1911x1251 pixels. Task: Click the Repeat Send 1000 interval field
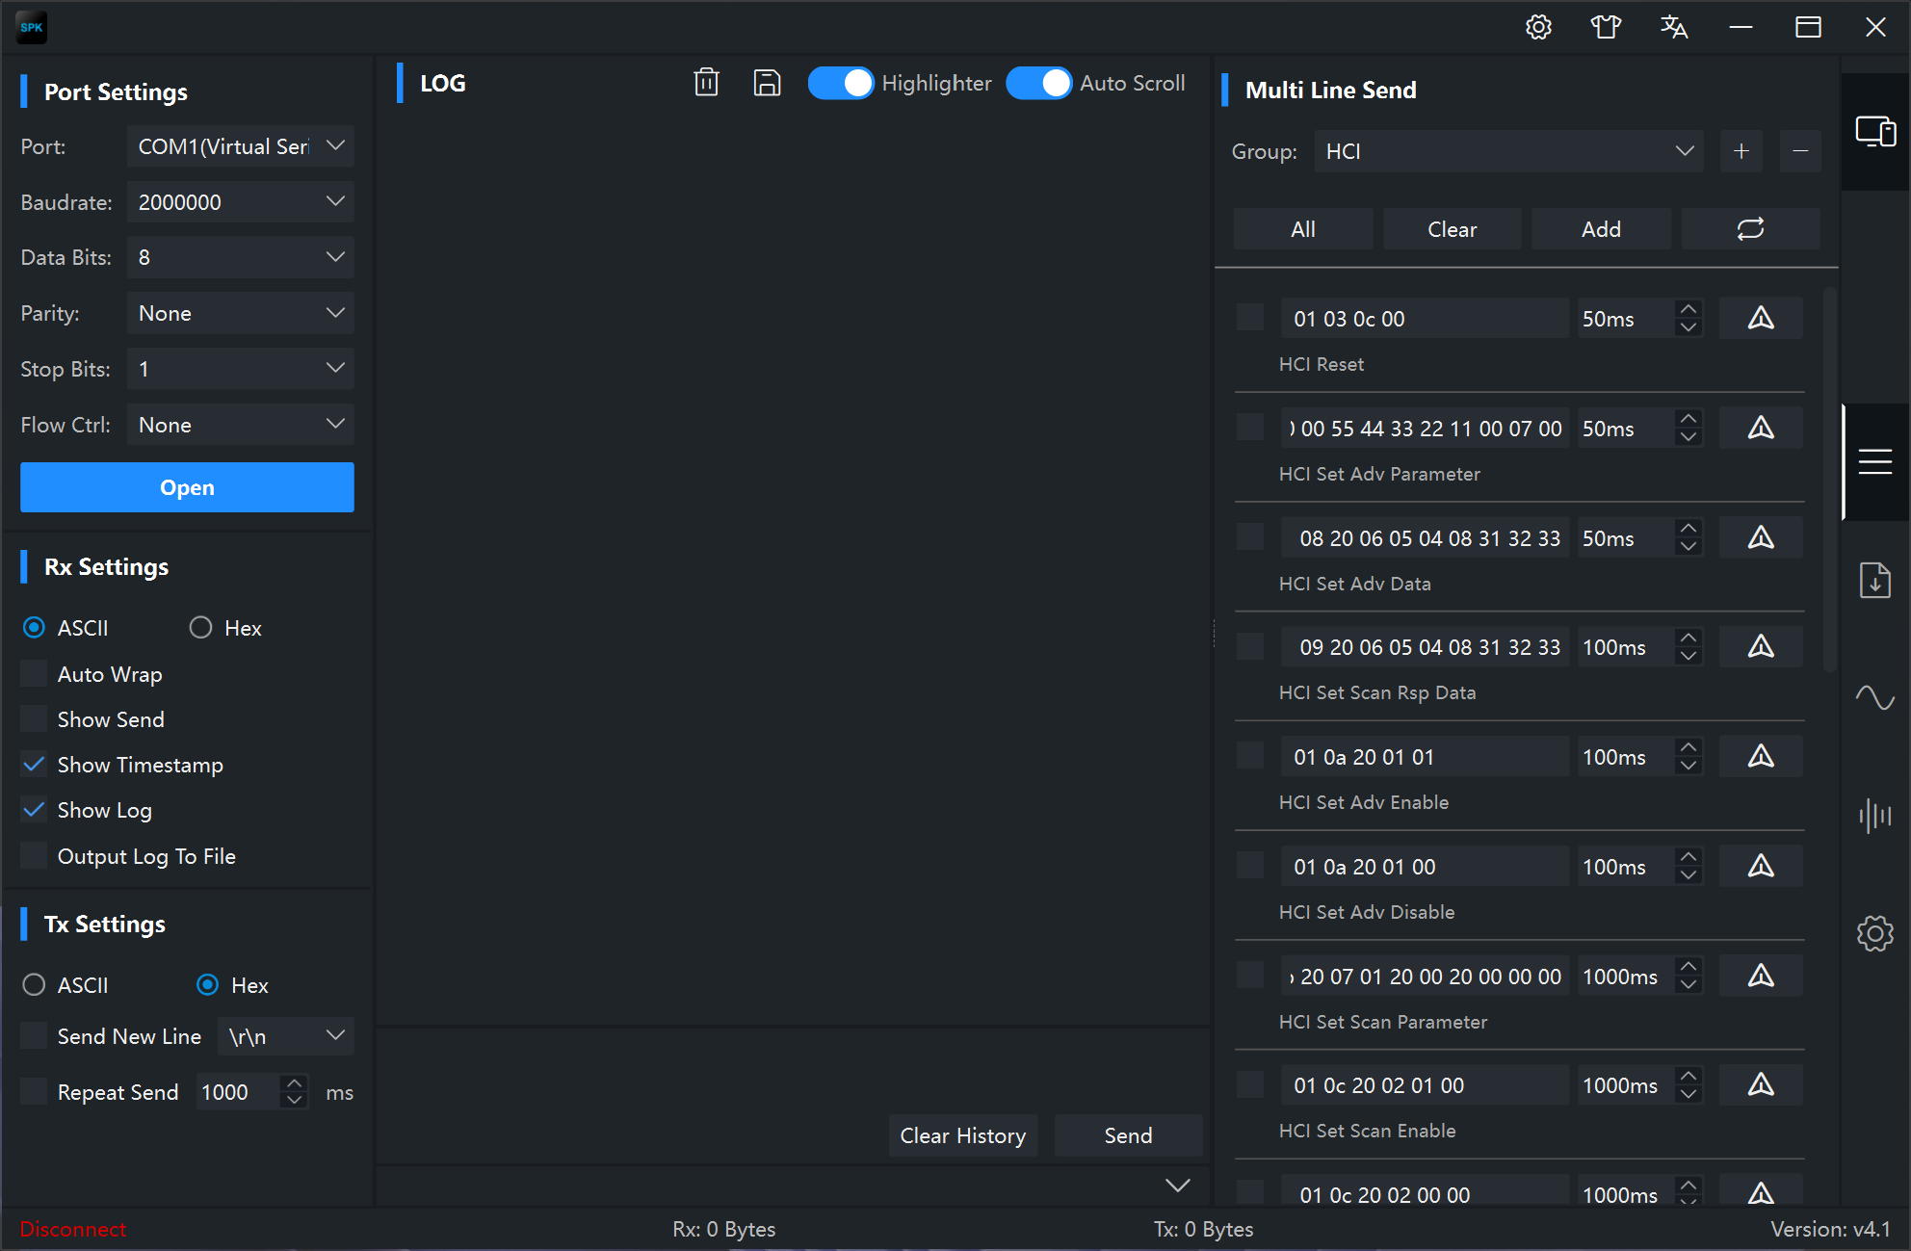tap(239, 1092)
